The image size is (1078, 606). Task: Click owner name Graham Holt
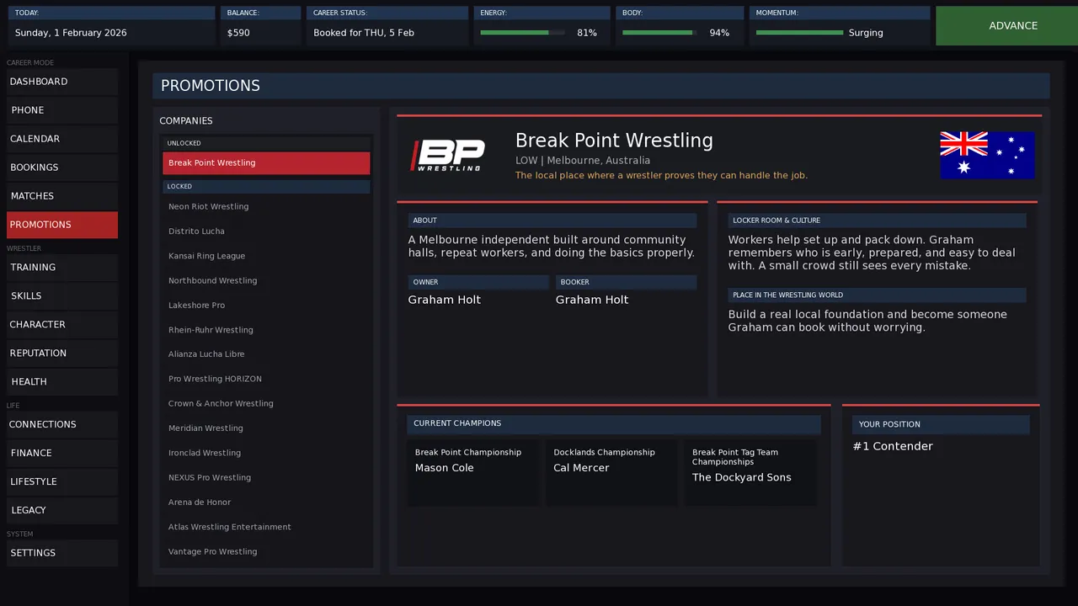tap(445, 300)
